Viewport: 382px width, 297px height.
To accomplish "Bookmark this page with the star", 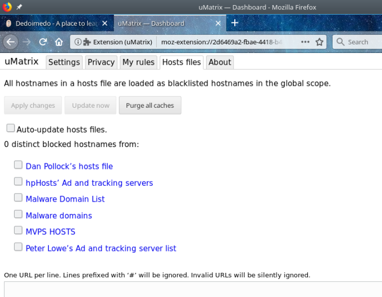I will coord(320,42).
